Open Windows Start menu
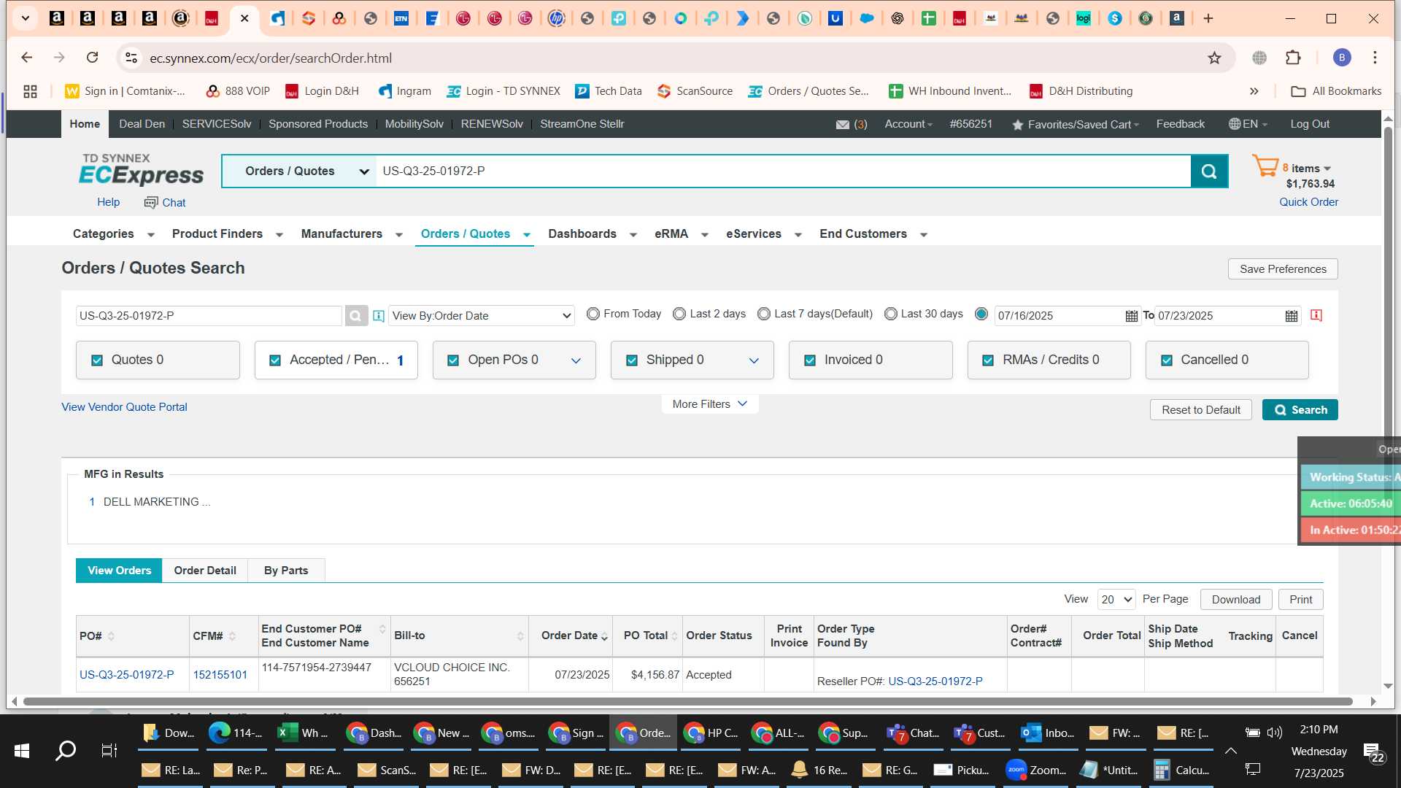Viewport: 1401px width, 788px height. (x=22, y=750)
